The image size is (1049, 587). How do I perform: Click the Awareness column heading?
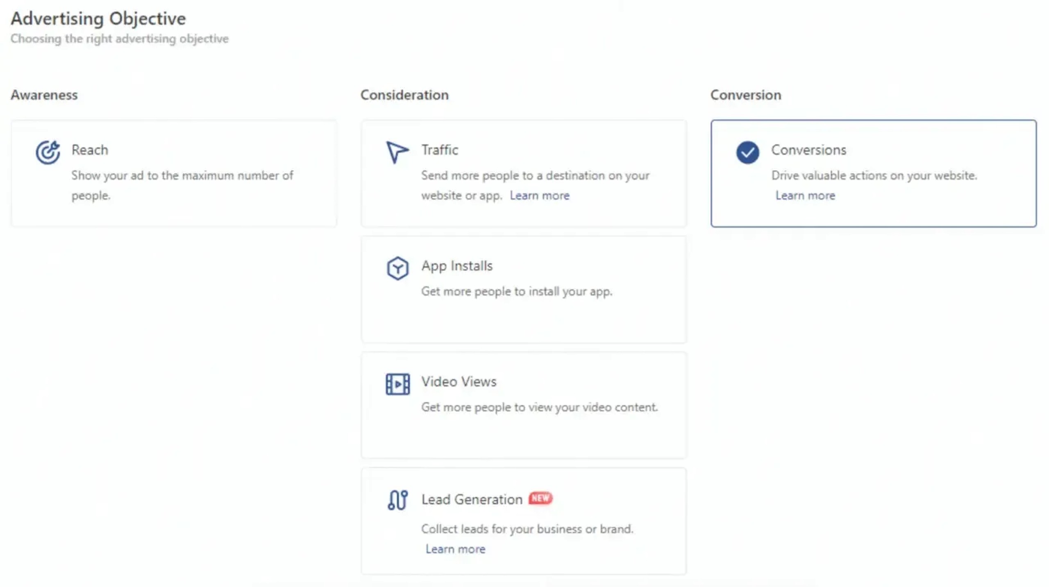[x=44, y=95]
